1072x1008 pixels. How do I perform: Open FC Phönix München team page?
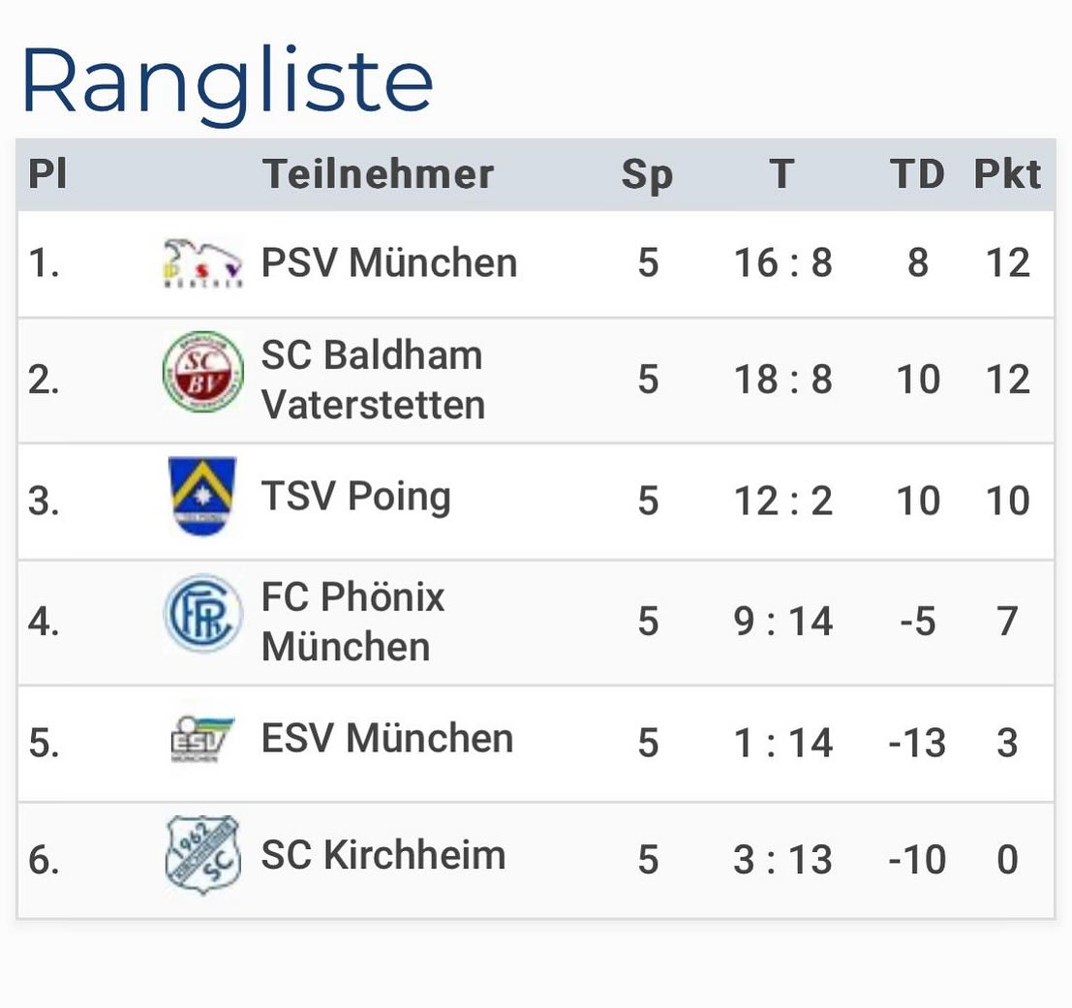pyautogui.click(x=352, y=621)
